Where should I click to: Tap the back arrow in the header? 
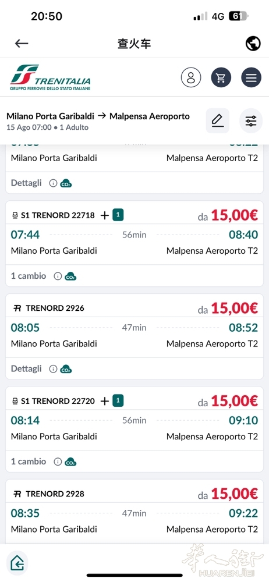[22, 44]
